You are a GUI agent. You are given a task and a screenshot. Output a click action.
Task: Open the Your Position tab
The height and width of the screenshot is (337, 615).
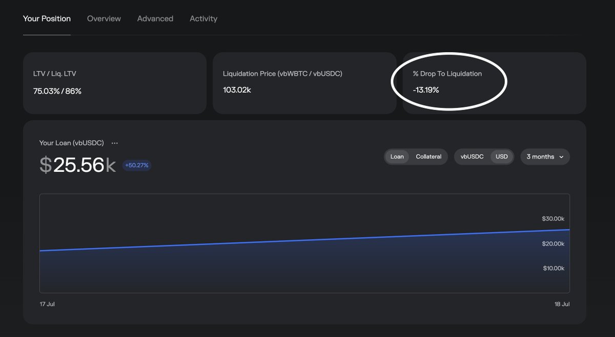click(x=47, y=18)
